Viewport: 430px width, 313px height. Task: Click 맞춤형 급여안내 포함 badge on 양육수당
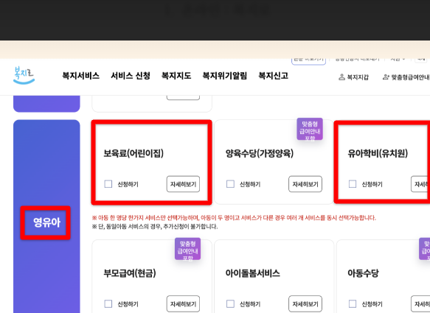pyautogui.click(x=310, y=129)
